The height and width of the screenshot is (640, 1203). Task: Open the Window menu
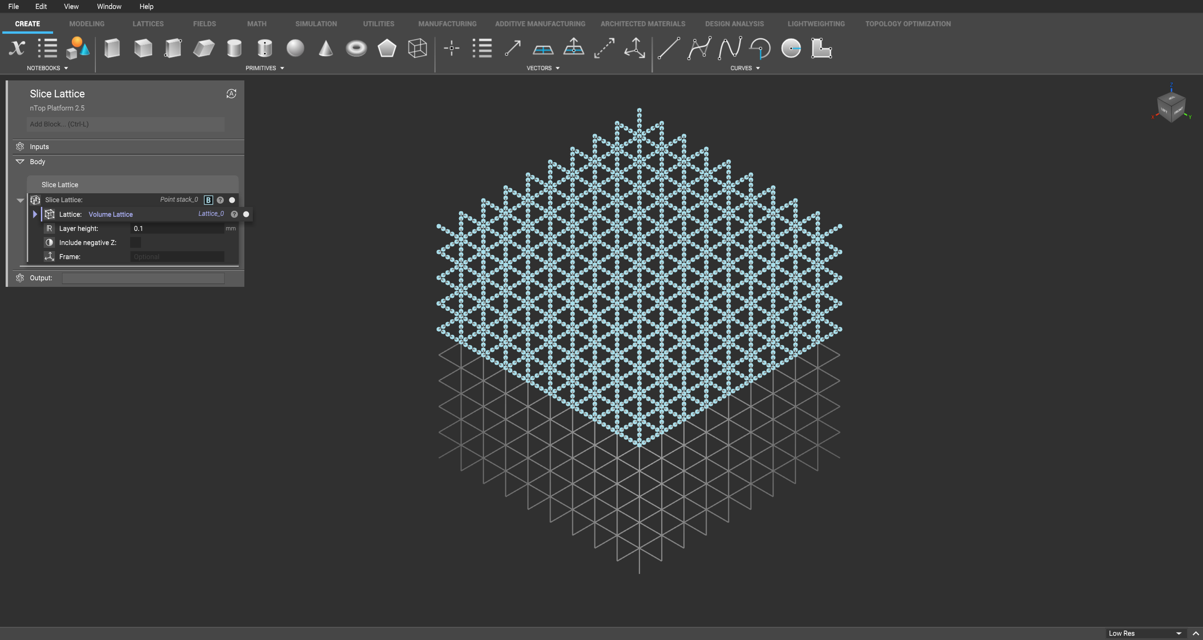click(x=109, y=6)
